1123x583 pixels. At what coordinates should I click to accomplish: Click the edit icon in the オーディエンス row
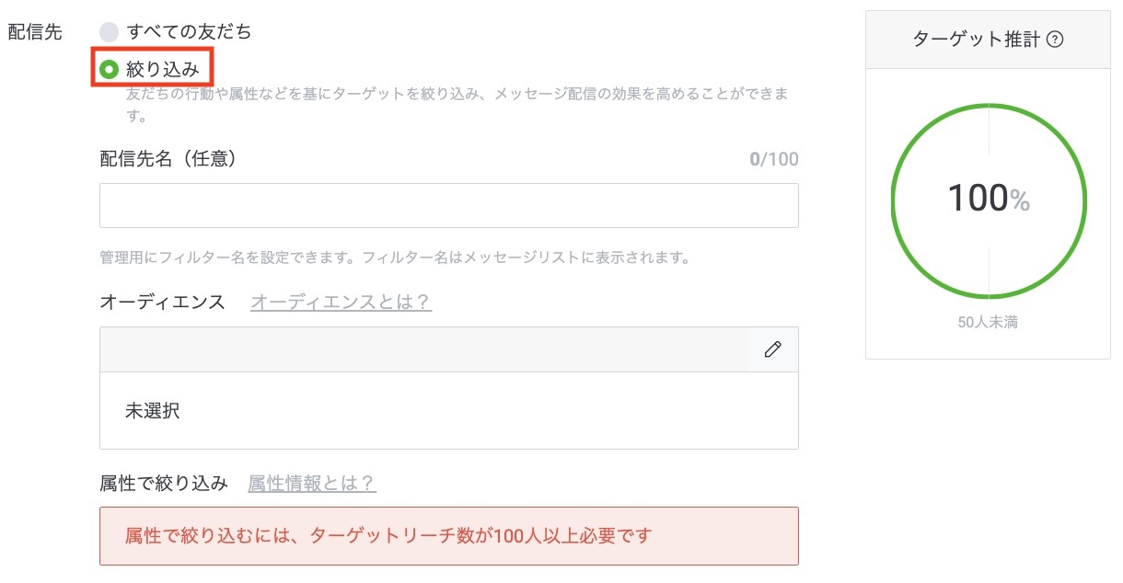(x=773, y=349)
